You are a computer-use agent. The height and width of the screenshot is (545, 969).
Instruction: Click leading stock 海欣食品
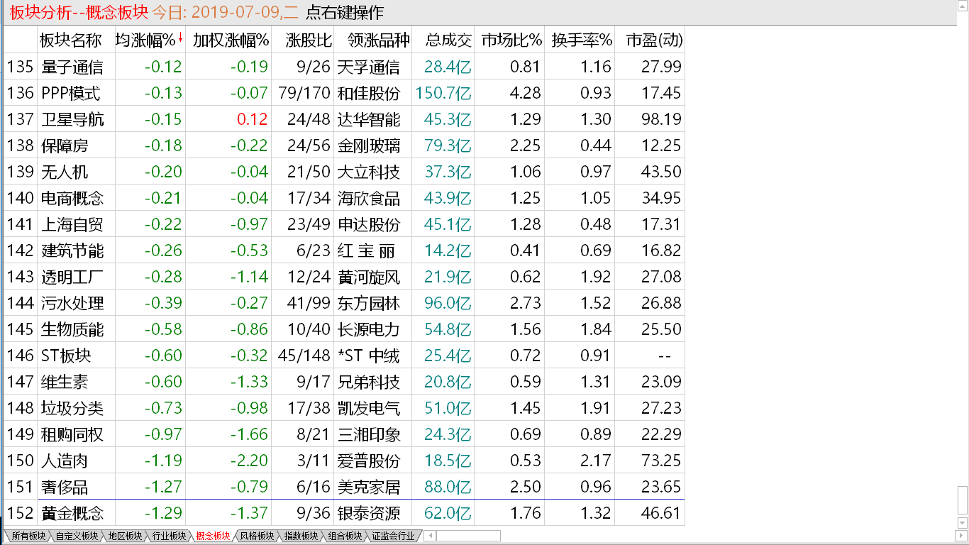pyautogui.click(x=369, y=199)
